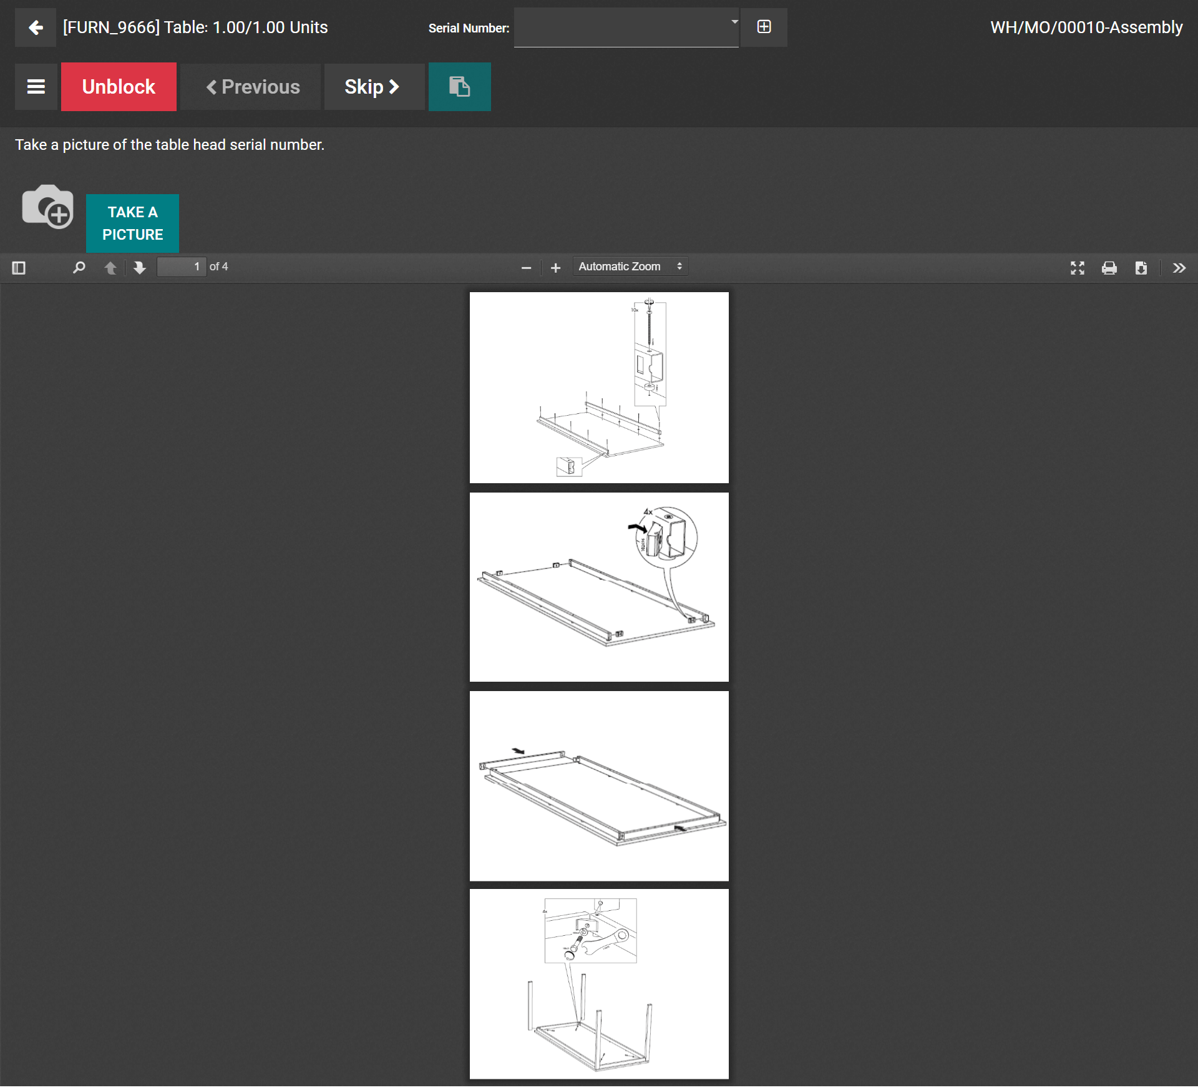Click the Serial Number input field

coord(626,27)
